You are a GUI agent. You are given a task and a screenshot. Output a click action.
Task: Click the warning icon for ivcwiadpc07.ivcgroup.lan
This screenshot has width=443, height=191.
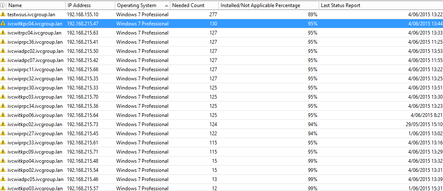tap(3, 60)
